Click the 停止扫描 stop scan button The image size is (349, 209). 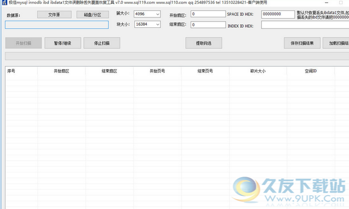pyautogui.click(x=102, y=43)
